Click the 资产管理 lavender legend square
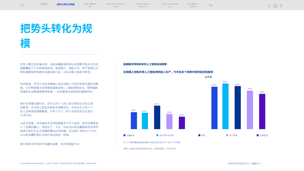 point(227,135)
